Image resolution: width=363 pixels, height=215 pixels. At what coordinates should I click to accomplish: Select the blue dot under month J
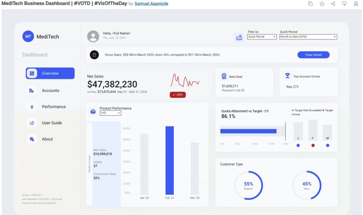[x=298, y=145]
